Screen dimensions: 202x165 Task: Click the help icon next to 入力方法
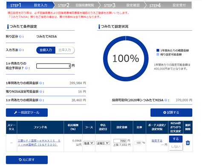pyautogui.click(x=20, y=50)
